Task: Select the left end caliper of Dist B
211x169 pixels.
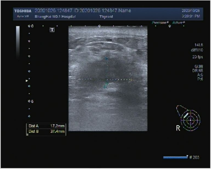Action: [x=79, y=79]
